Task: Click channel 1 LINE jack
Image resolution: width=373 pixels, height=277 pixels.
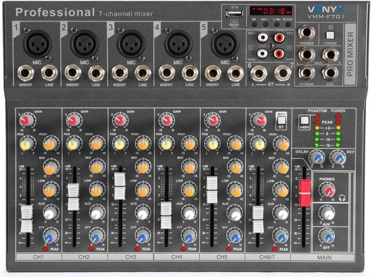Action: click(x=49, y=73)
